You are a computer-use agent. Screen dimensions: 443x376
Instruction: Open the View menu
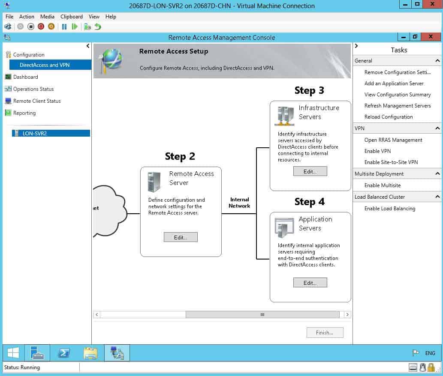tap(94, 17)
